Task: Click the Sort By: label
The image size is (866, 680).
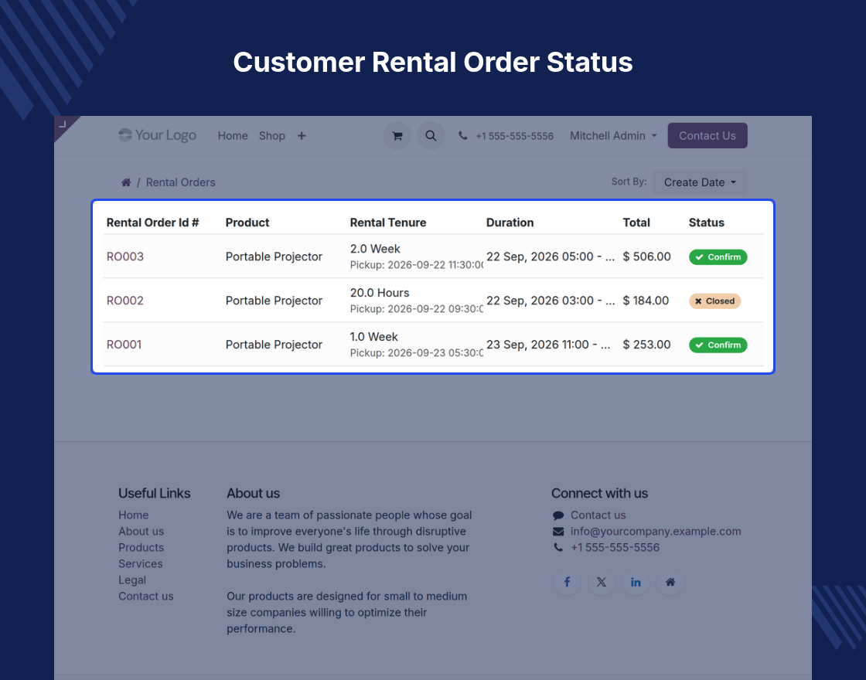Action: [629, 182]
